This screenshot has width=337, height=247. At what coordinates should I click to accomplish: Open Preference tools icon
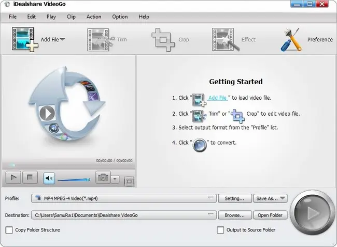[x=291, y=40]
